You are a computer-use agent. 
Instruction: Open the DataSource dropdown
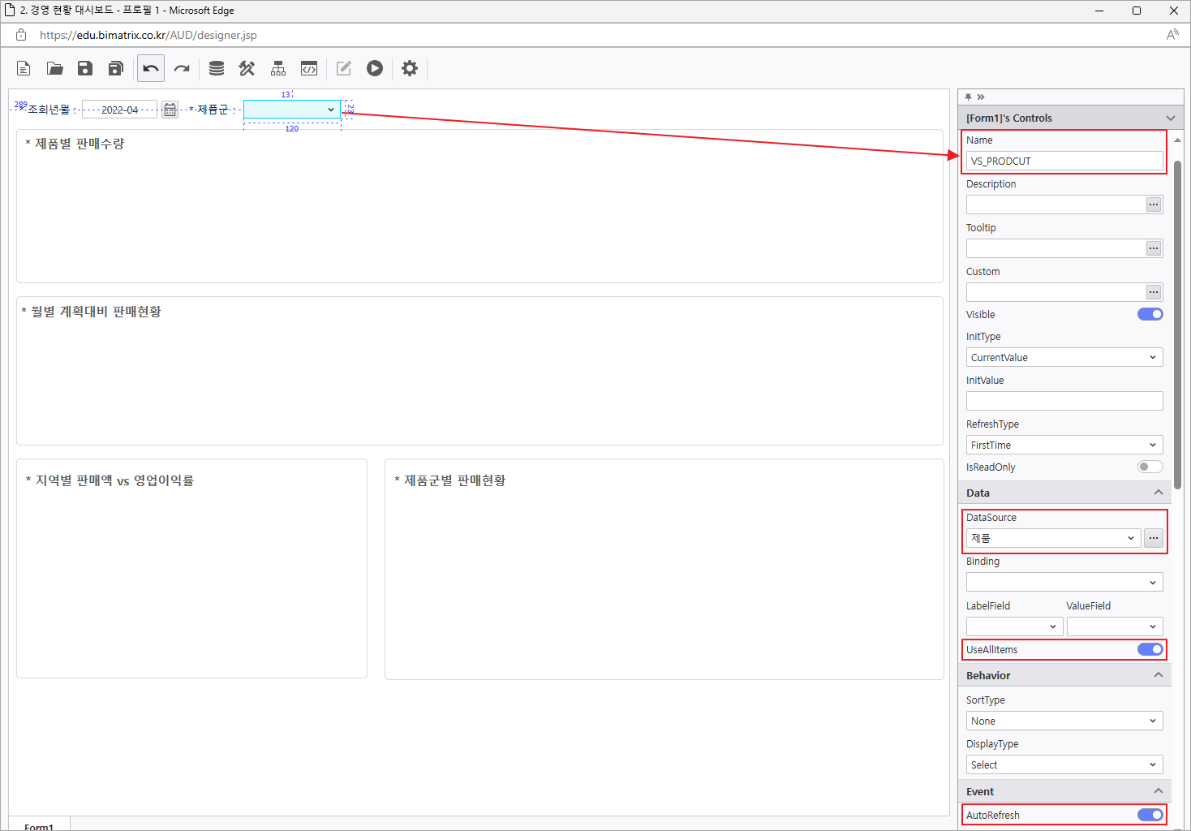(1053, 538)
